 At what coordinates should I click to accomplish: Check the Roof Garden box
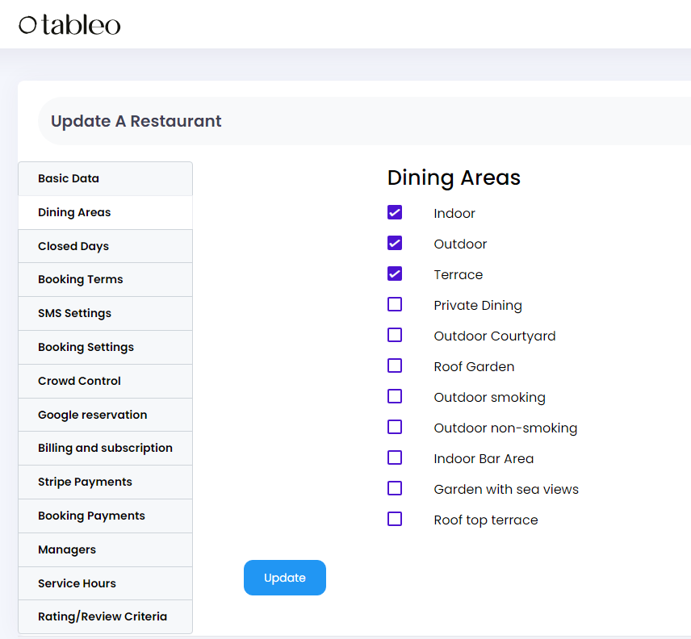point(395,365)
